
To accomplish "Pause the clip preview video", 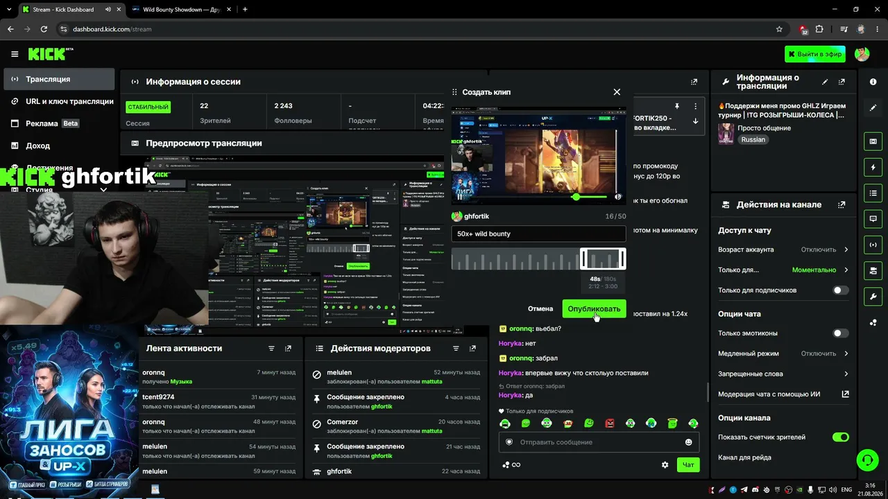I will [459, 197].
